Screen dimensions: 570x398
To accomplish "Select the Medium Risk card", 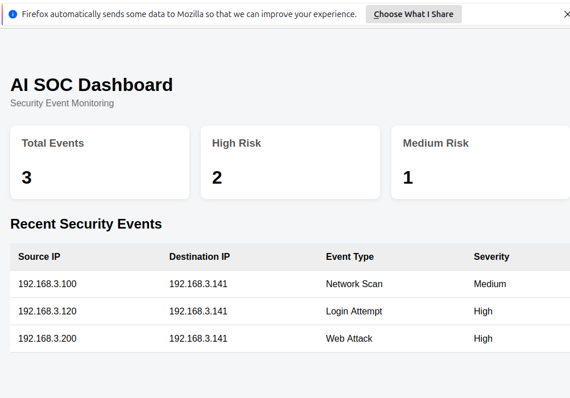I will 481,162.
